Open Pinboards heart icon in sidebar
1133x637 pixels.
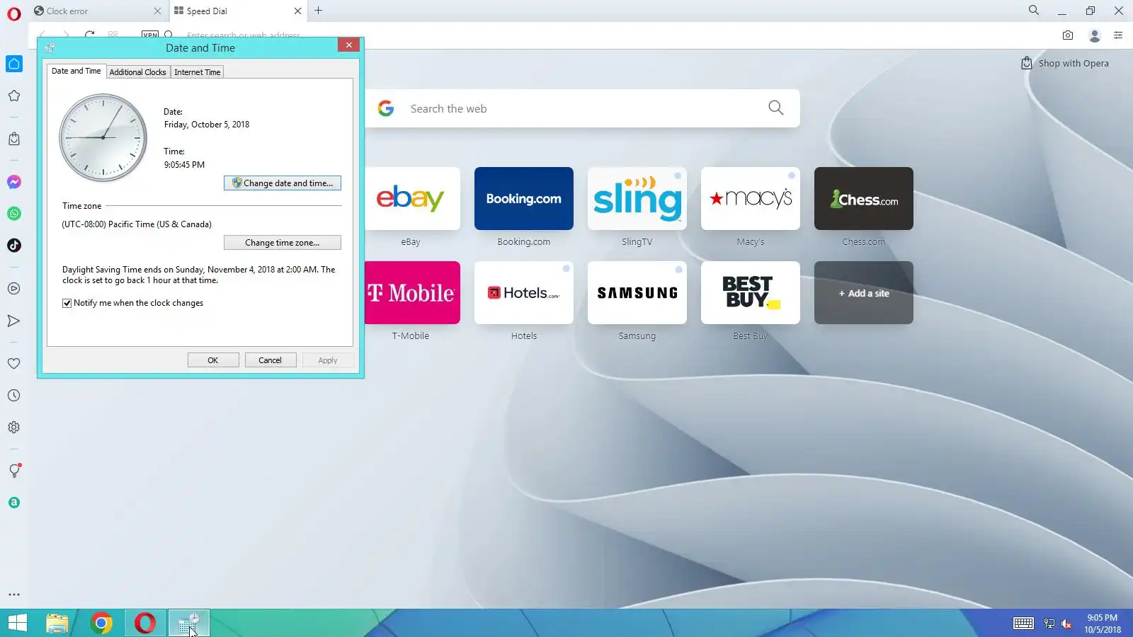pos(14,364)
